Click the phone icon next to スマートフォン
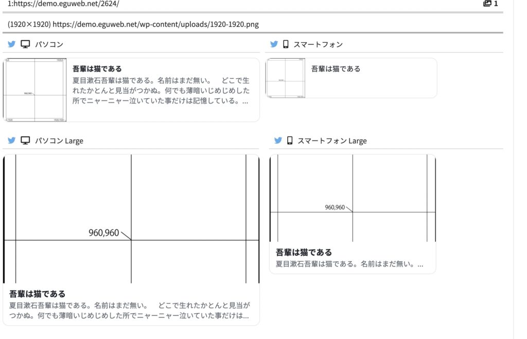527x339 pixels. point(286,44)
